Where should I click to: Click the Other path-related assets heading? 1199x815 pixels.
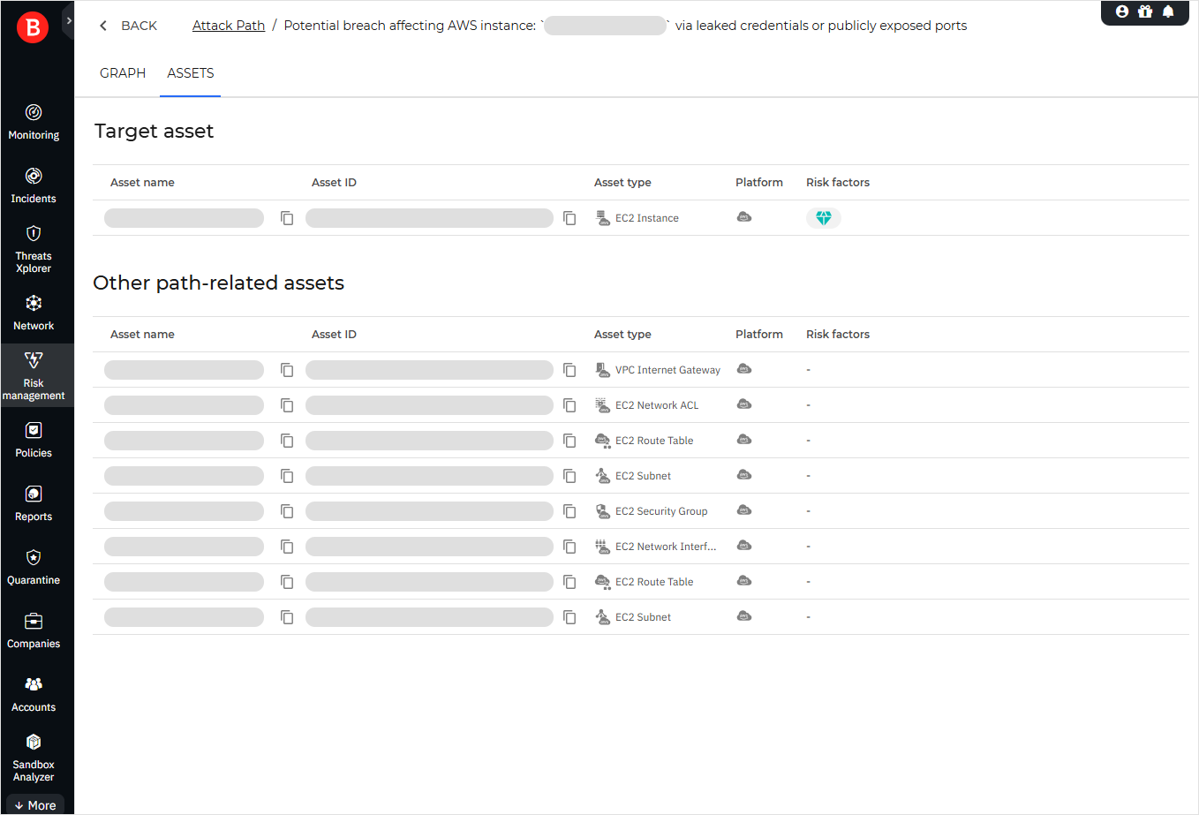[x=219, y=283]
